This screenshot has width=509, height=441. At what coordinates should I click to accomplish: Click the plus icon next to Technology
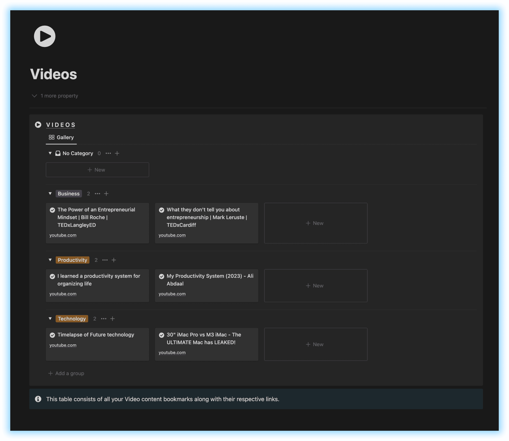(x=113, y=318)
